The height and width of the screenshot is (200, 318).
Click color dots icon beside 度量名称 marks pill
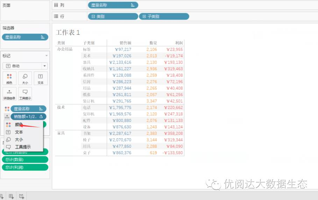pyautogui.click(x=7, y=109)
